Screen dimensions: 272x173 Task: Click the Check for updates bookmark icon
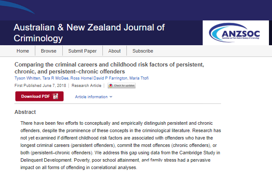111,86
